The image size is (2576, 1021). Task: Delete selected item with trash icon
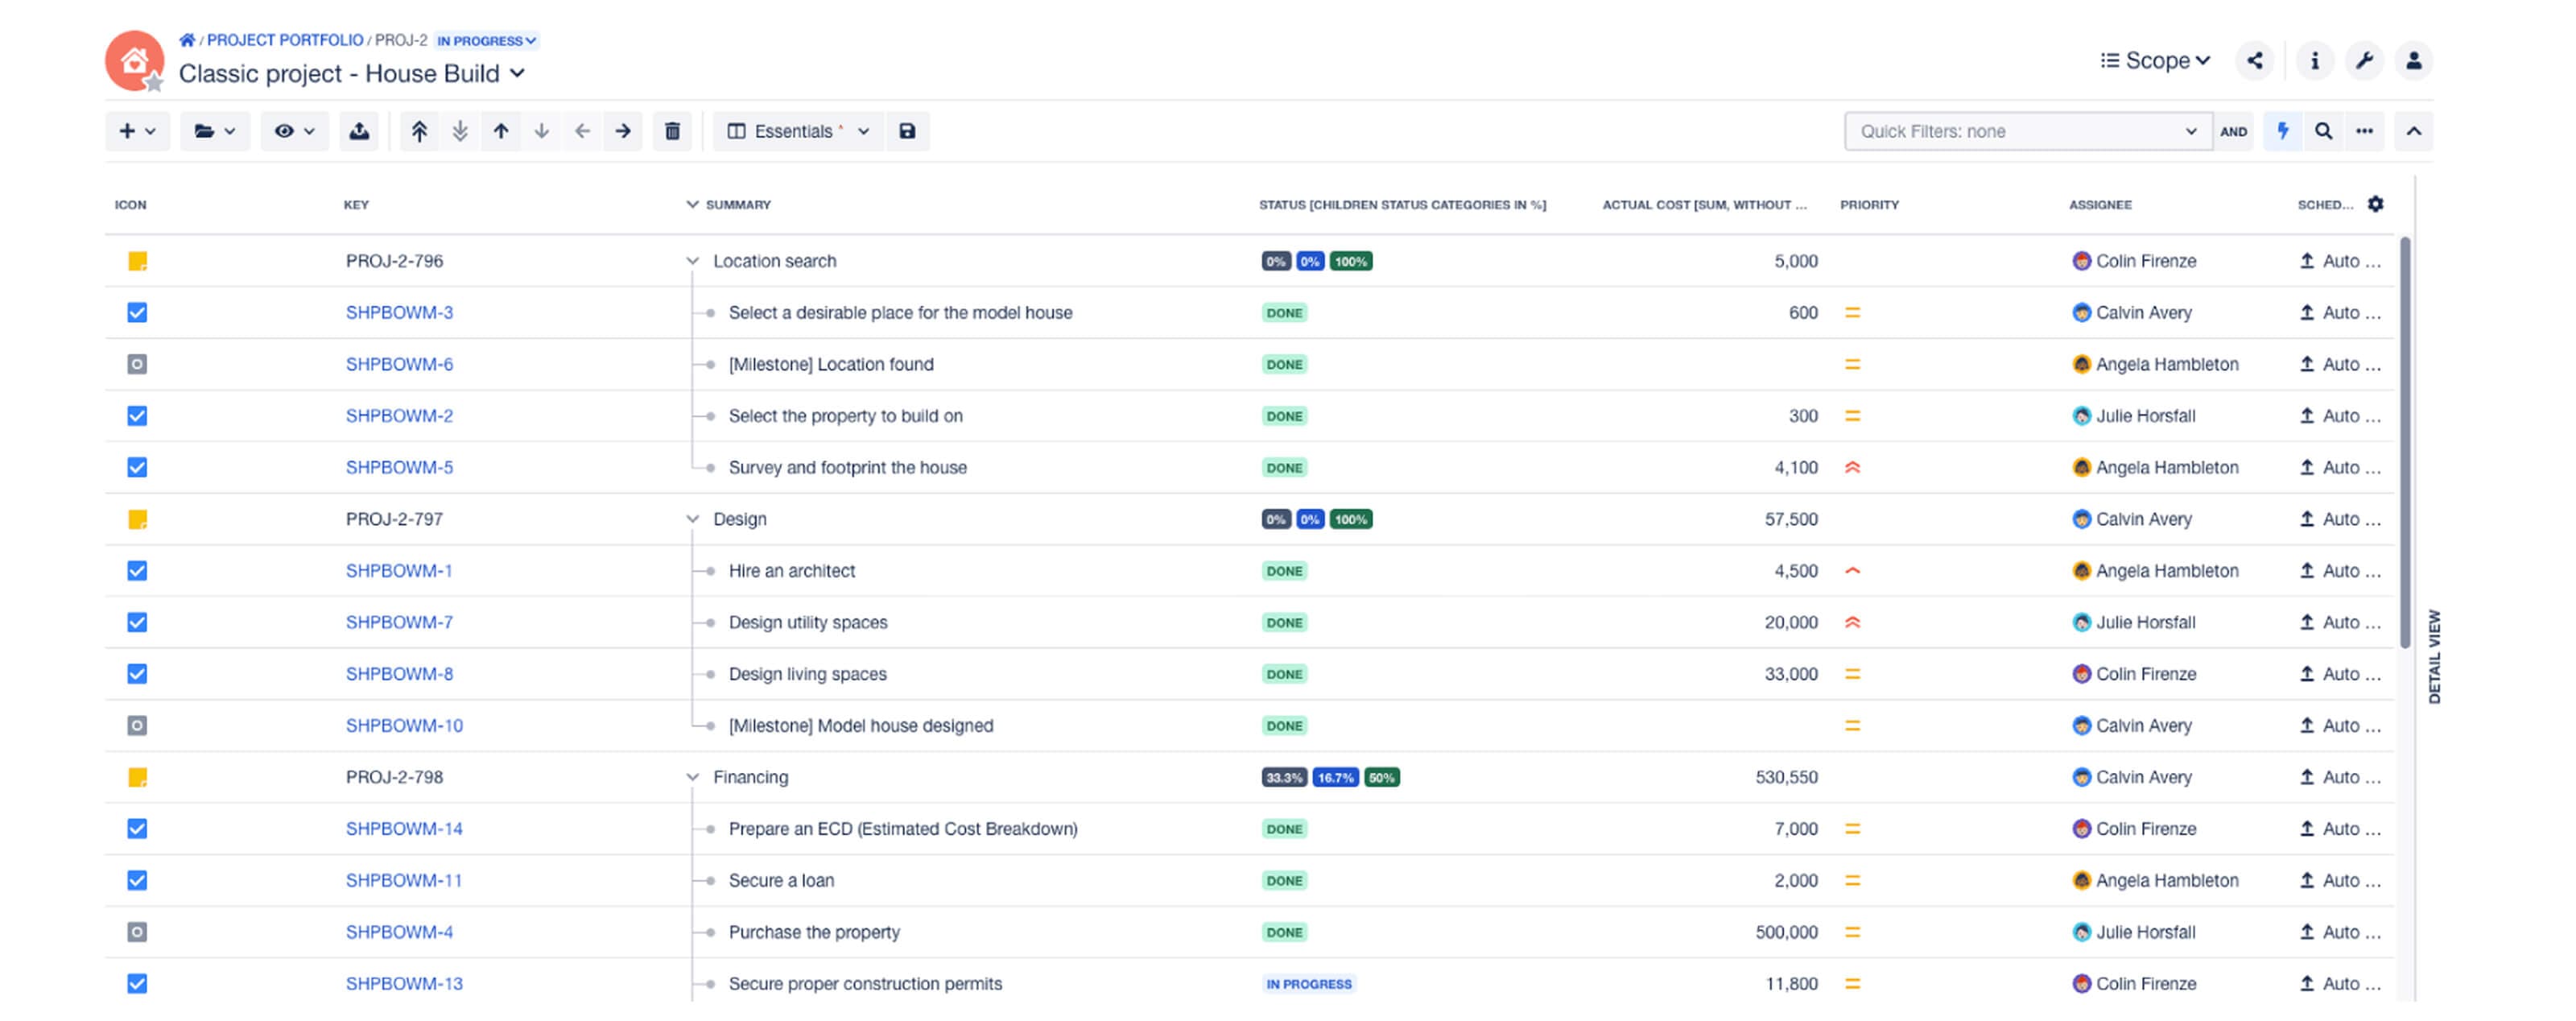point(672,131)
